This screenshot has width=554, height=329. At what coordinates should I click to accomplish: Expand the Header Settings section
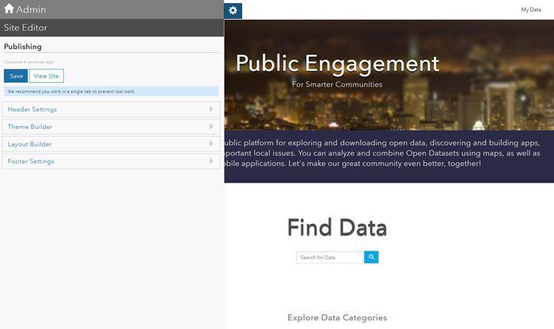coord(32,109)
